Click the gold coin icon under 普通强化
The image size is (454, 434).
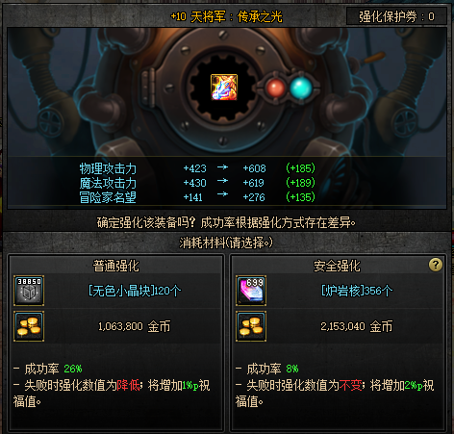[x=29, y=326]
